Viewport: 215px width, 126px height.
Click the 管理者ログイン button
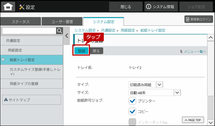click(199, 19)
